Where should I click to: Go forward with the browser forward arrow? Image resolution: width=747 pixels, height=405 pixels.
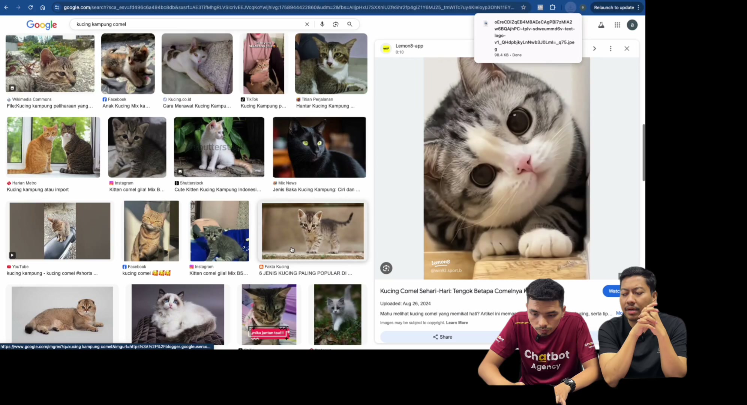[x=18, y=7]
